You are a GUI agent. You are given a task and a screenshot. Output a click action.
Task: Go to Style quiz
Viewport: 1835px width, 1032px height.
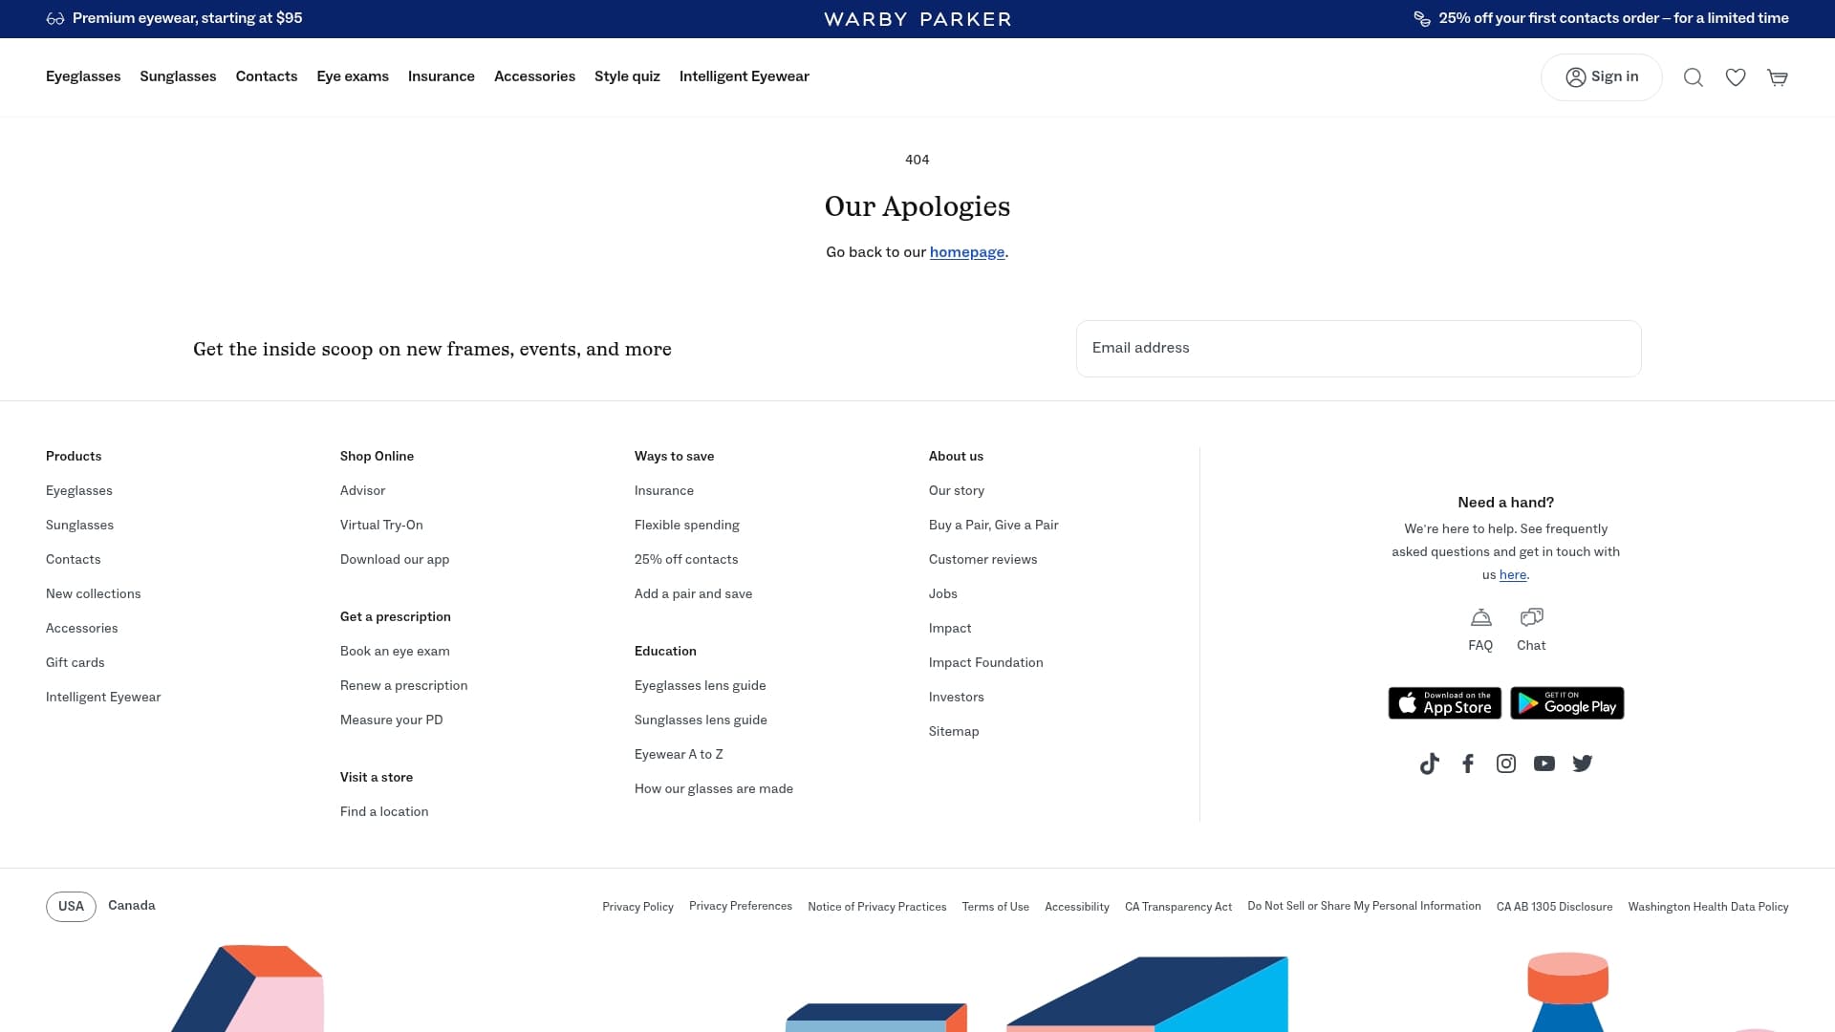click(627, 76)
